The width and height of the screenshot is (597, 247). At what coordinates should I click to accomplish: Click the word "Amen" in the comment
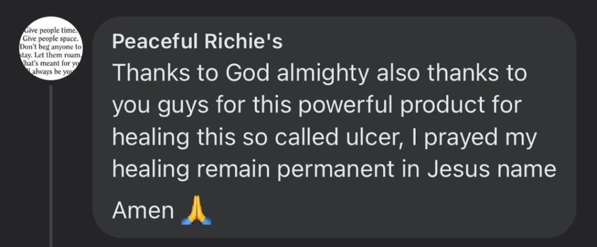142,211
